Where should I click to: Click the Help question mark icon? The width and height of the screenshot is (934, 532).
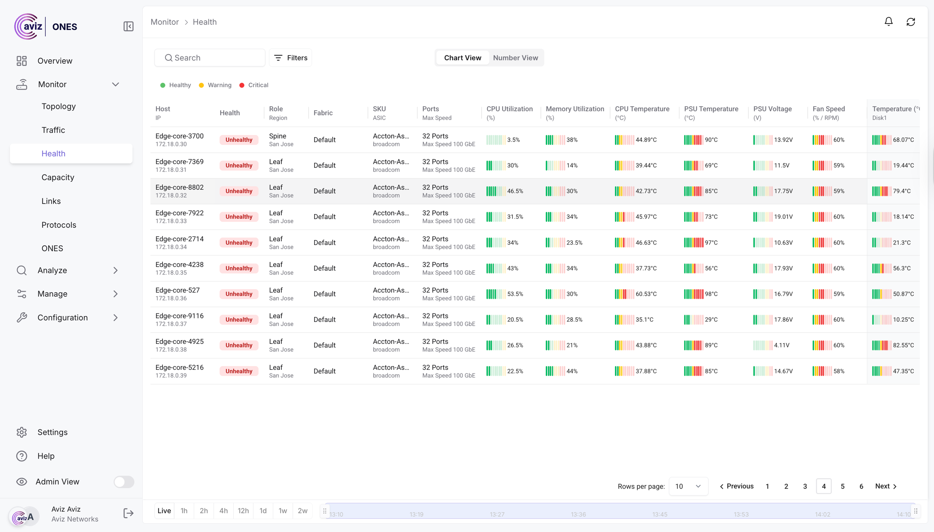point(21,456)
